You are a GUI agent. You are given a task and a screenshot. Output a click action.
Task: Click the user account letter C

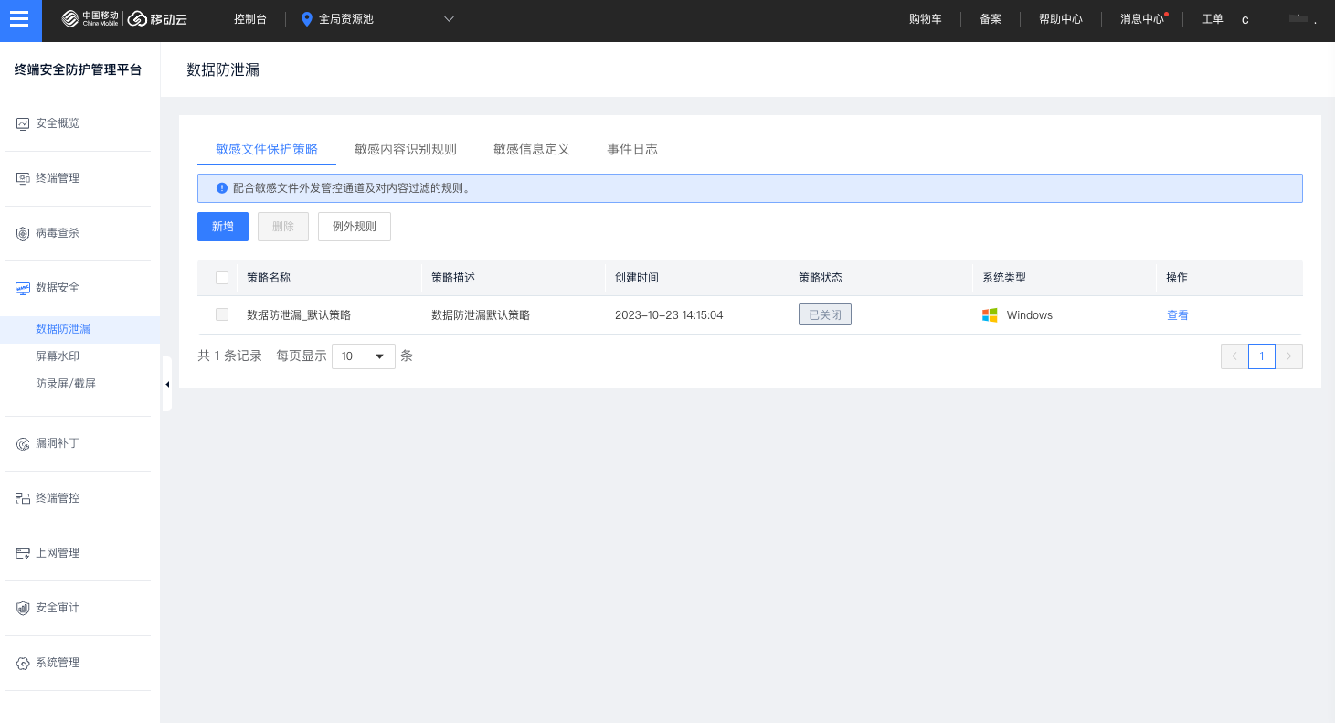click(1245, 20)
